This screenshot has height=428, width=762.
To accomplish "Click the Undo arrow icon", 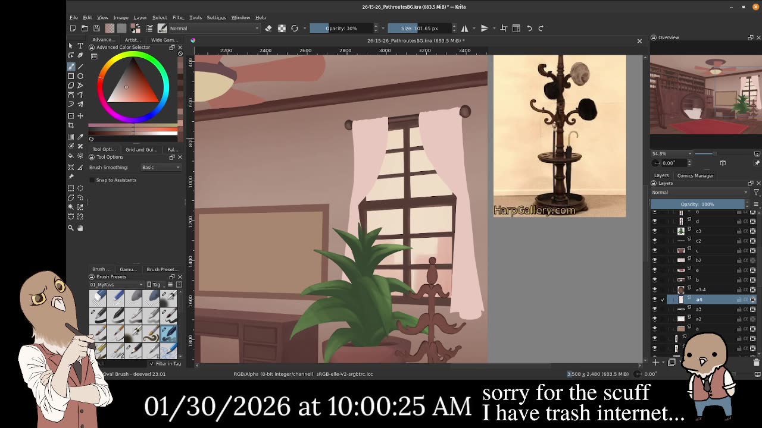I will click(529, 28).
